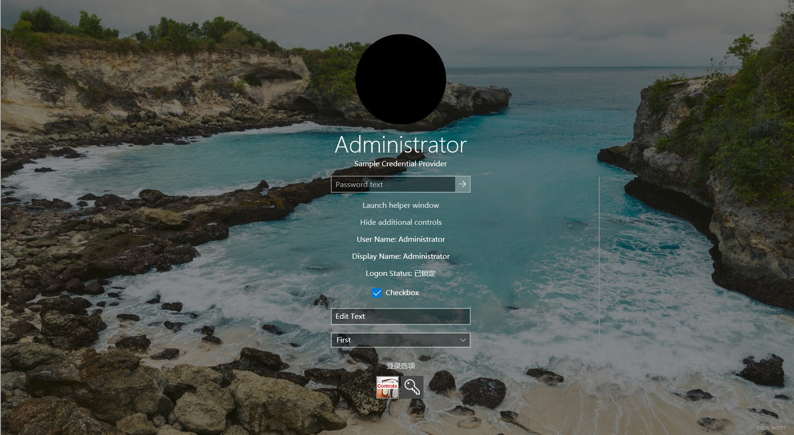Focus the Edit Text field
The width and height of the screenshot is (794, 435).
[401, 316]
